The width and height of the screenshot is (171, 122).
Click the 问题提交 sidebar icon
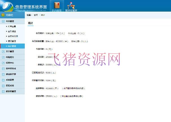[x=3, y=57]
